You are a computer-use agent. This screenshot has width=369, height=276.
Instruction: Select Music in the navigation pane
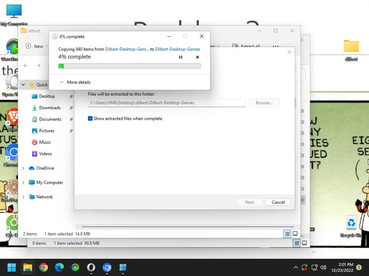click(45, 142)
